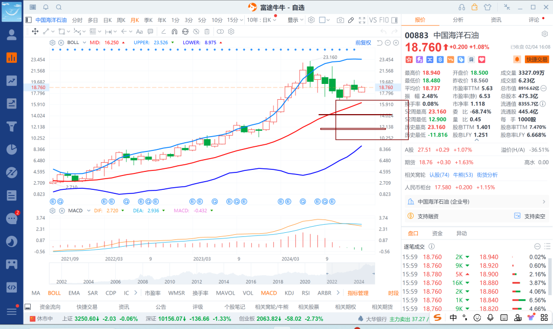The image size is (553, 329).
Task: Click the event marker below 2021/09
Action: coord(60,202)
